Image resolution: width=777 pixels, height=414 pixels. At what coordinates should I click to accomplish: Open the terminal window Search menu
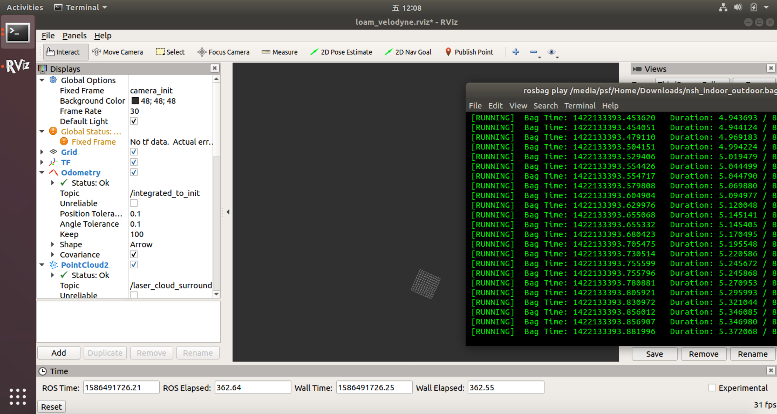[x=546, y=106]
